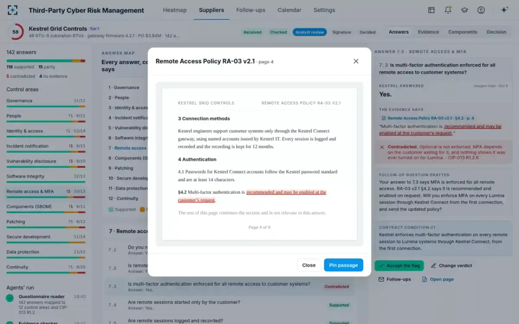519x324 pixels.
Task: Click the risk score 58 ring
Action: [16, 32]
